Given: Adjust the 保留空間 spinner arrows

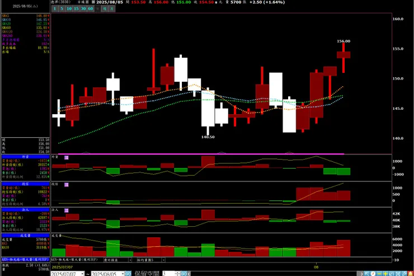Looking at the screenshot, I should 178,274.
